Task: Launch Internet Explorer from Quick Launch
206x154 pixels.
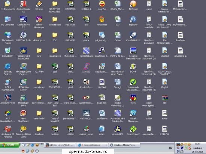Action: point(32,145)
